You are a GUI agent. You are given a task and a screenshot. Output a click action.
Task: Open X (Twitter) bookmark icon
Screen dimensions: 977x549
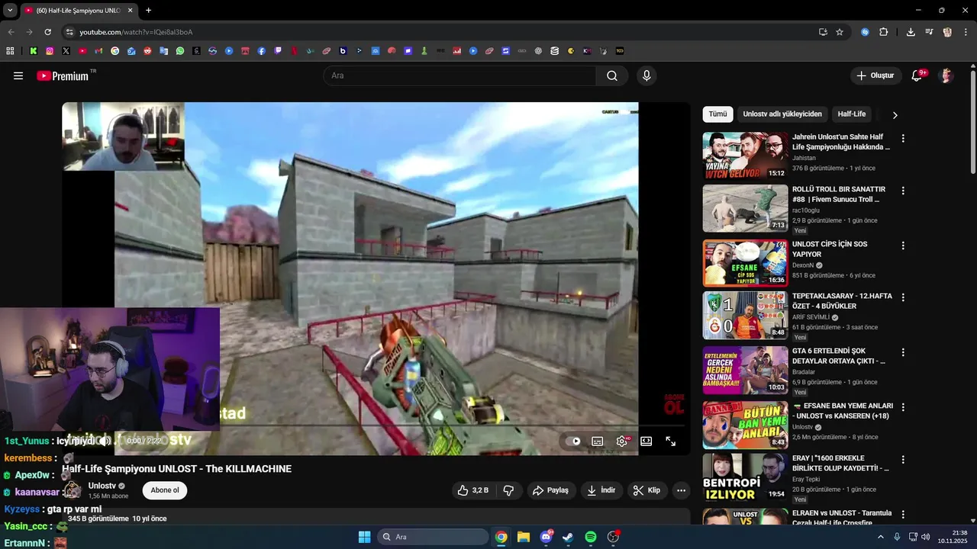(66, 51)
